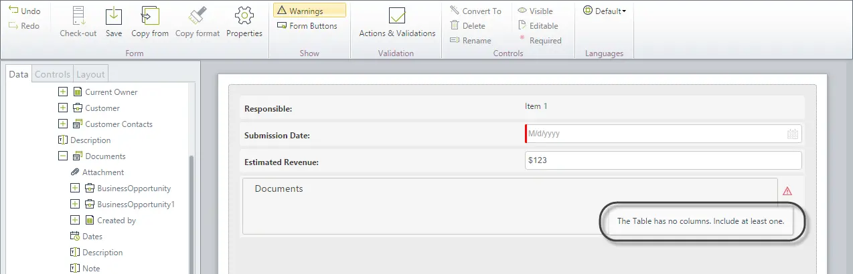Select the Documents collection item
The width and height of the screenshot is (853, 274).
click(105, 156)
